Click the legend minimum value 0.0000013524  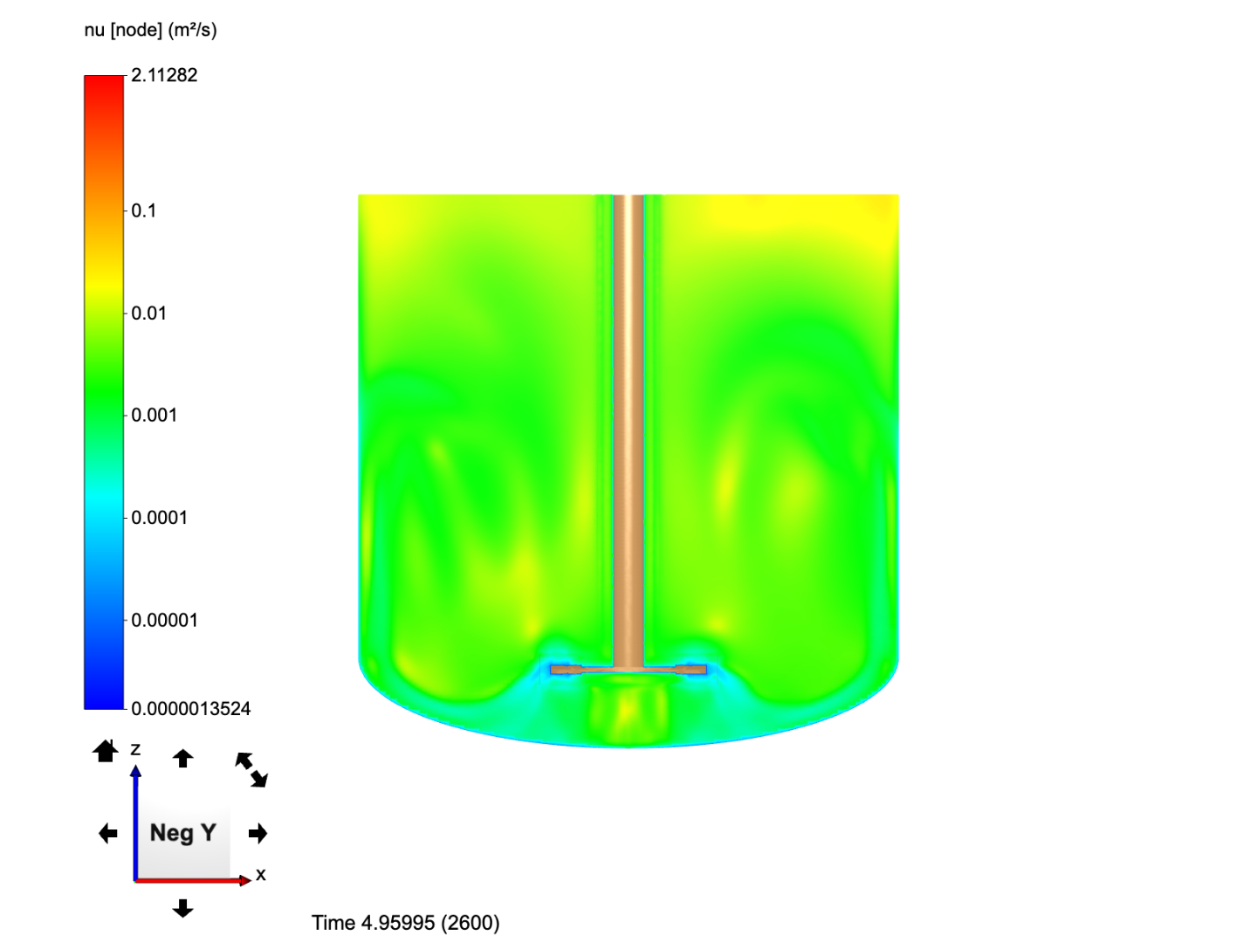(190, 708)
